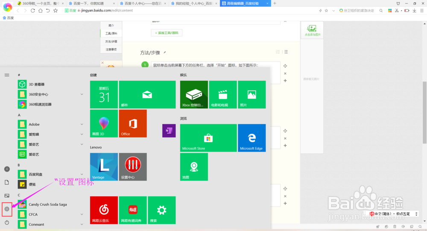Expand the Start menu hamburger icon

tap(7, 75)
